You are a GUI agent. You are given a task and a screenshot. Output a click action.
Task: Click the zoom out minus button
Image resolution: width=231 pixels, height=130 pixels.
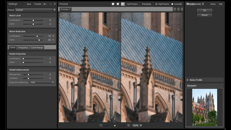coord(101,125)
